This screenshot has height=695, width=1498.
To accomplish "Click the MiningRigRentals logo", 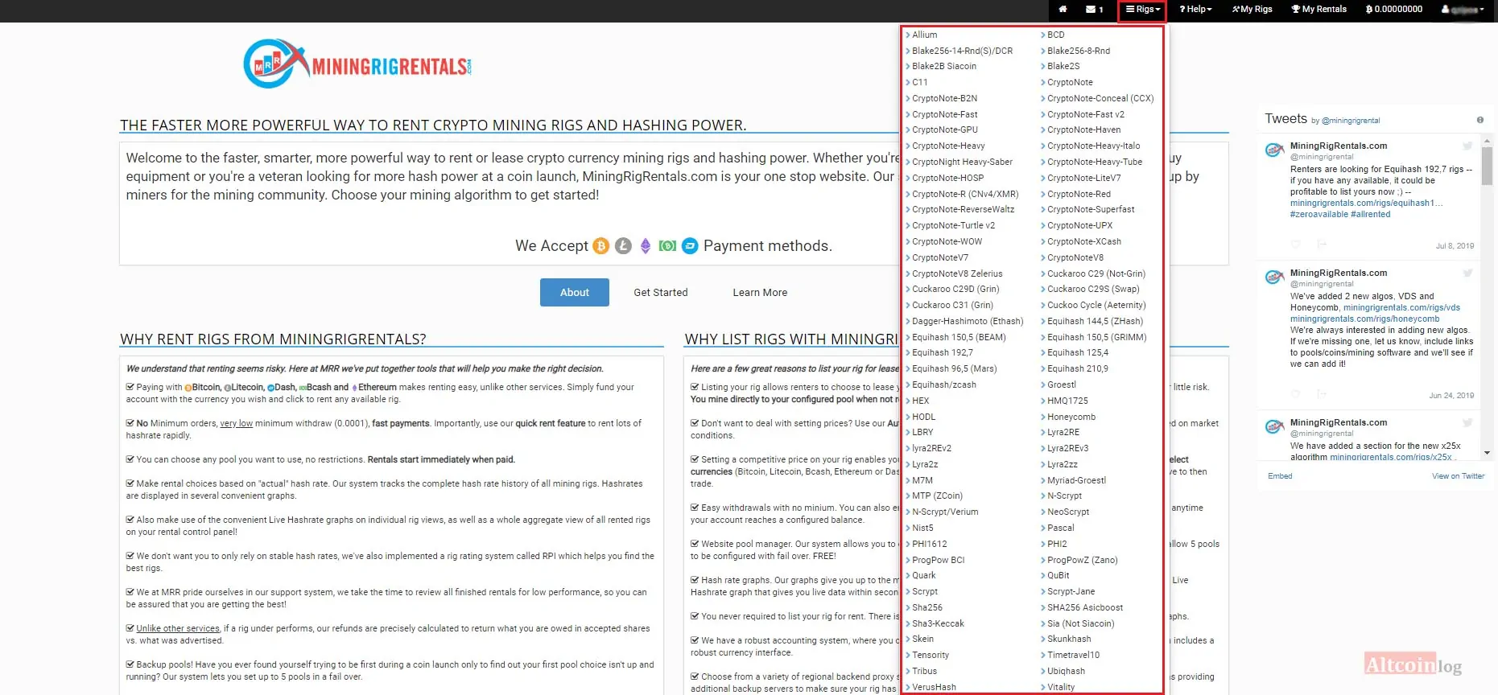I will tap(358, 64).
